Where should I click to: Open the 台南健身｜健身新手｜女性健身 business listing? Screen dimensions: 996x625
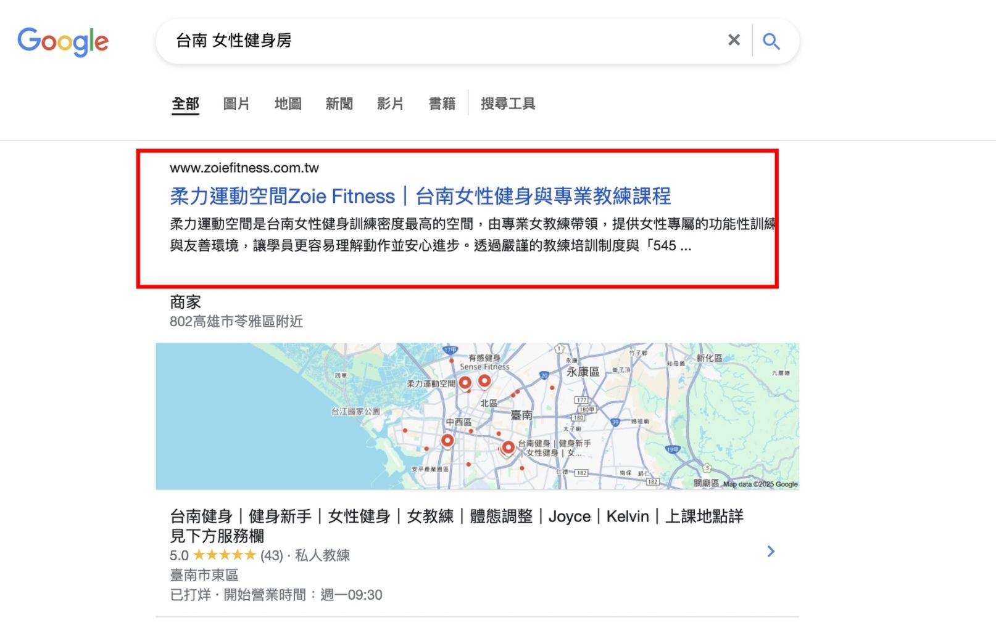click(457, 526)
